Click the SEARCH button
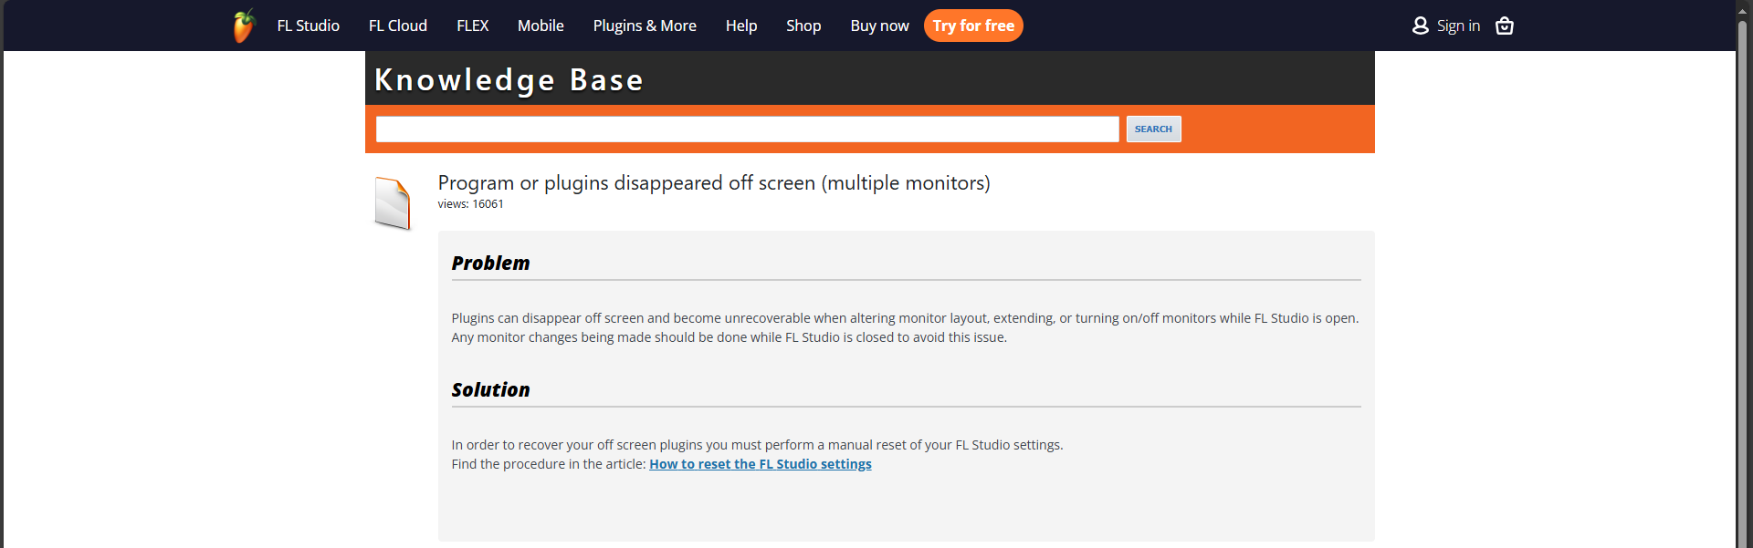Viewport: 1753px width, 548px height. click(x=1153, y=129)
